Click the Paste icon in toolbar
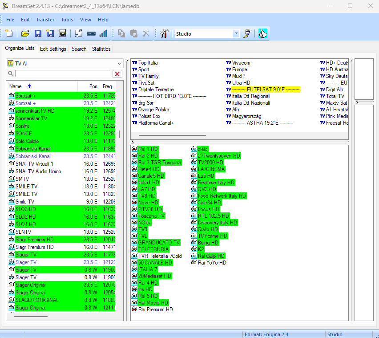Screen dimensions: 379x338 (x=133, y=33)
